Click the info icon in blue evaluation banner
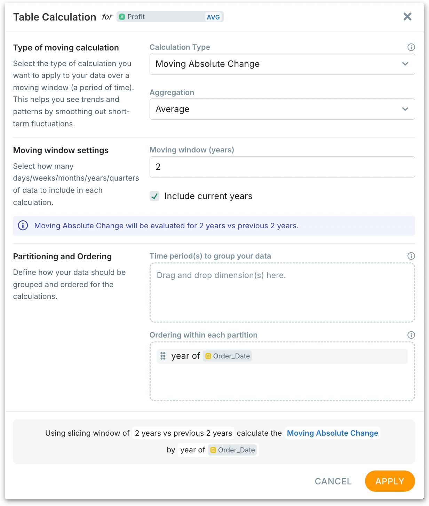The height and width of the screenshot is (506, 429). (x=23, y=226)
